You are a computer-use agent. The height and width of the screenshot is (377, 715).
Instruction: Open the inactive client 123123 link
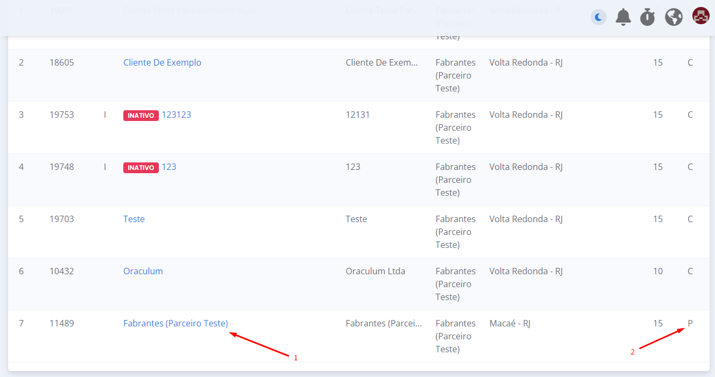(176, 115)
